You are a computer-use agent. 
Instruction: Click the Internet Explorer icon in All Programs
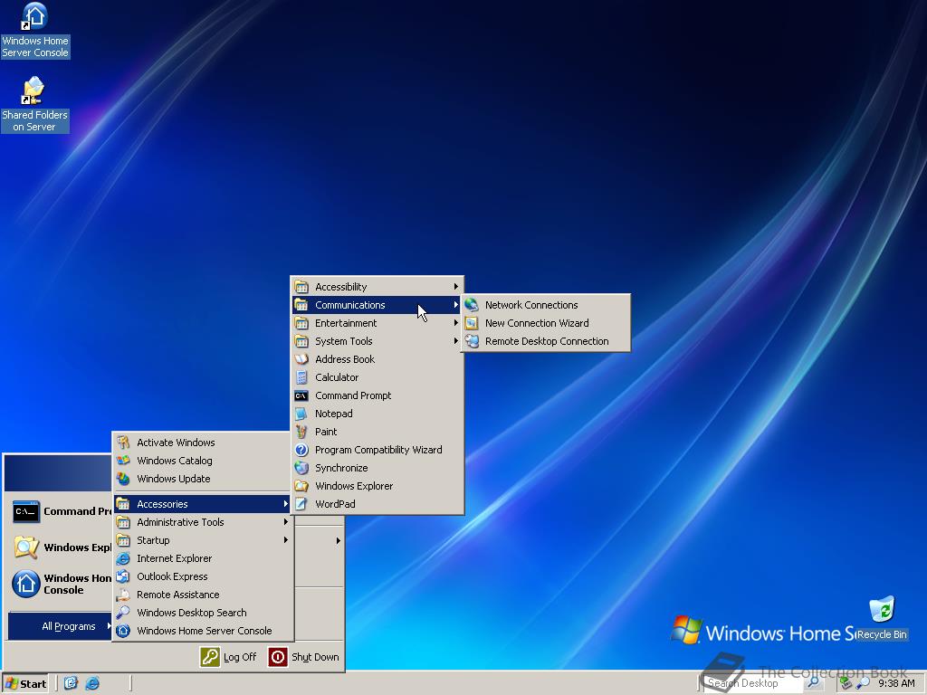(123, 558)
